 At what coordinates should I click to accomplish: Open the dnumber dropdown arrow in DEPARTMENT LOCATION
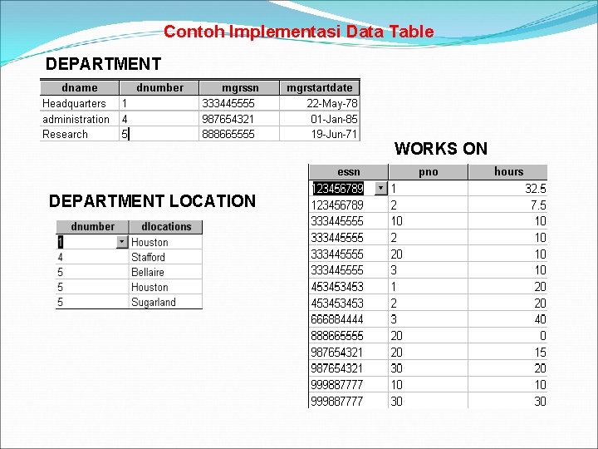(x=121, y=242)
